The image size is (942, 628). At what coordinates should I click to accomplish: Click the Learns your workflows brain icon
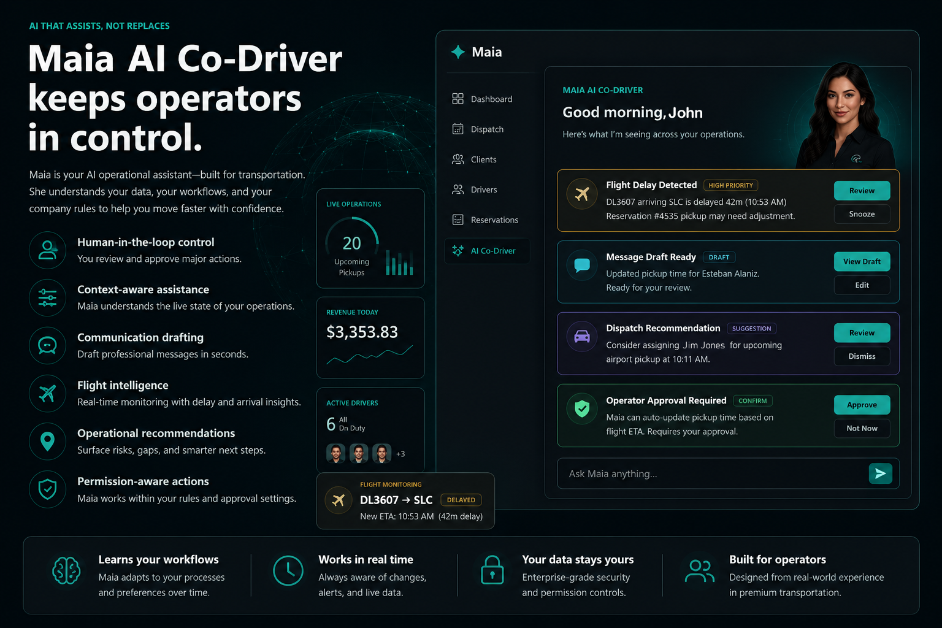pyautogui.click(x=66, y=570)
